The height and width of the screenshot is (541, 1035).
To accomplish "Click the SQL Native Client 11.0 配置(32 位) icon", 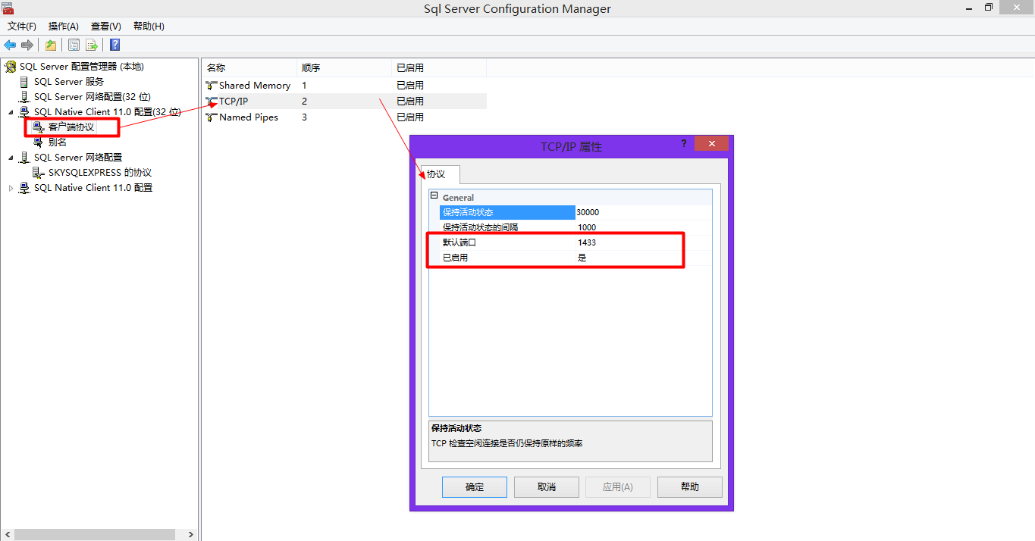I will (x=24, y=112).
